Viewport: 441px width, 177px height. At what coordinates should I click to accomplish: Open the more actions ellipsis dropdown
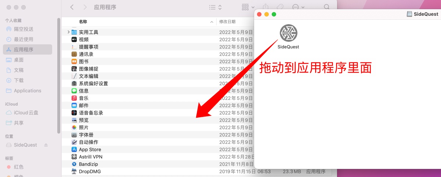click(298, 7)
